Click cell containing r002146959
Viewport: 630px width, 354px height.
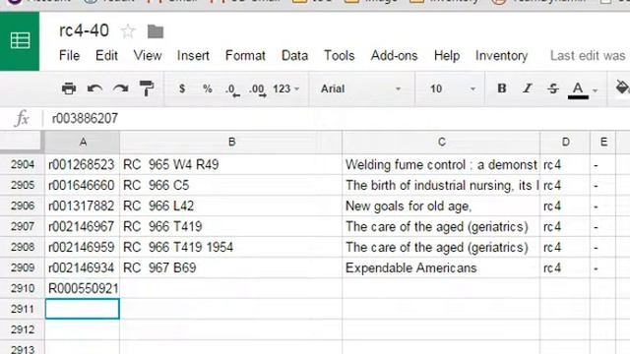pos(82,247)
